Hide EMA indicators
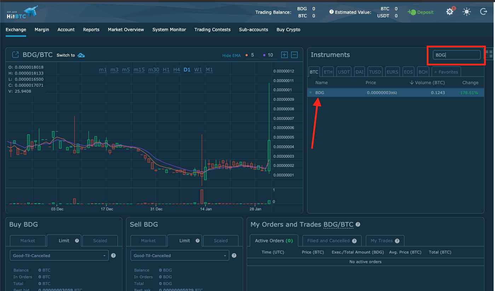This screenshot has width=495, height=291. [x=231, y=55]
